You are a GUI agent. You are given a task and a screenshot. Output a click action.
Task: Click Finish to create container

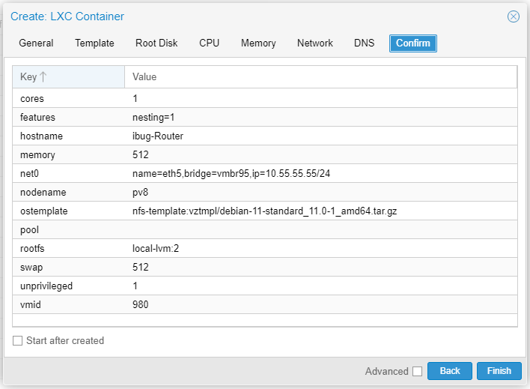click(x=499, y=371)
